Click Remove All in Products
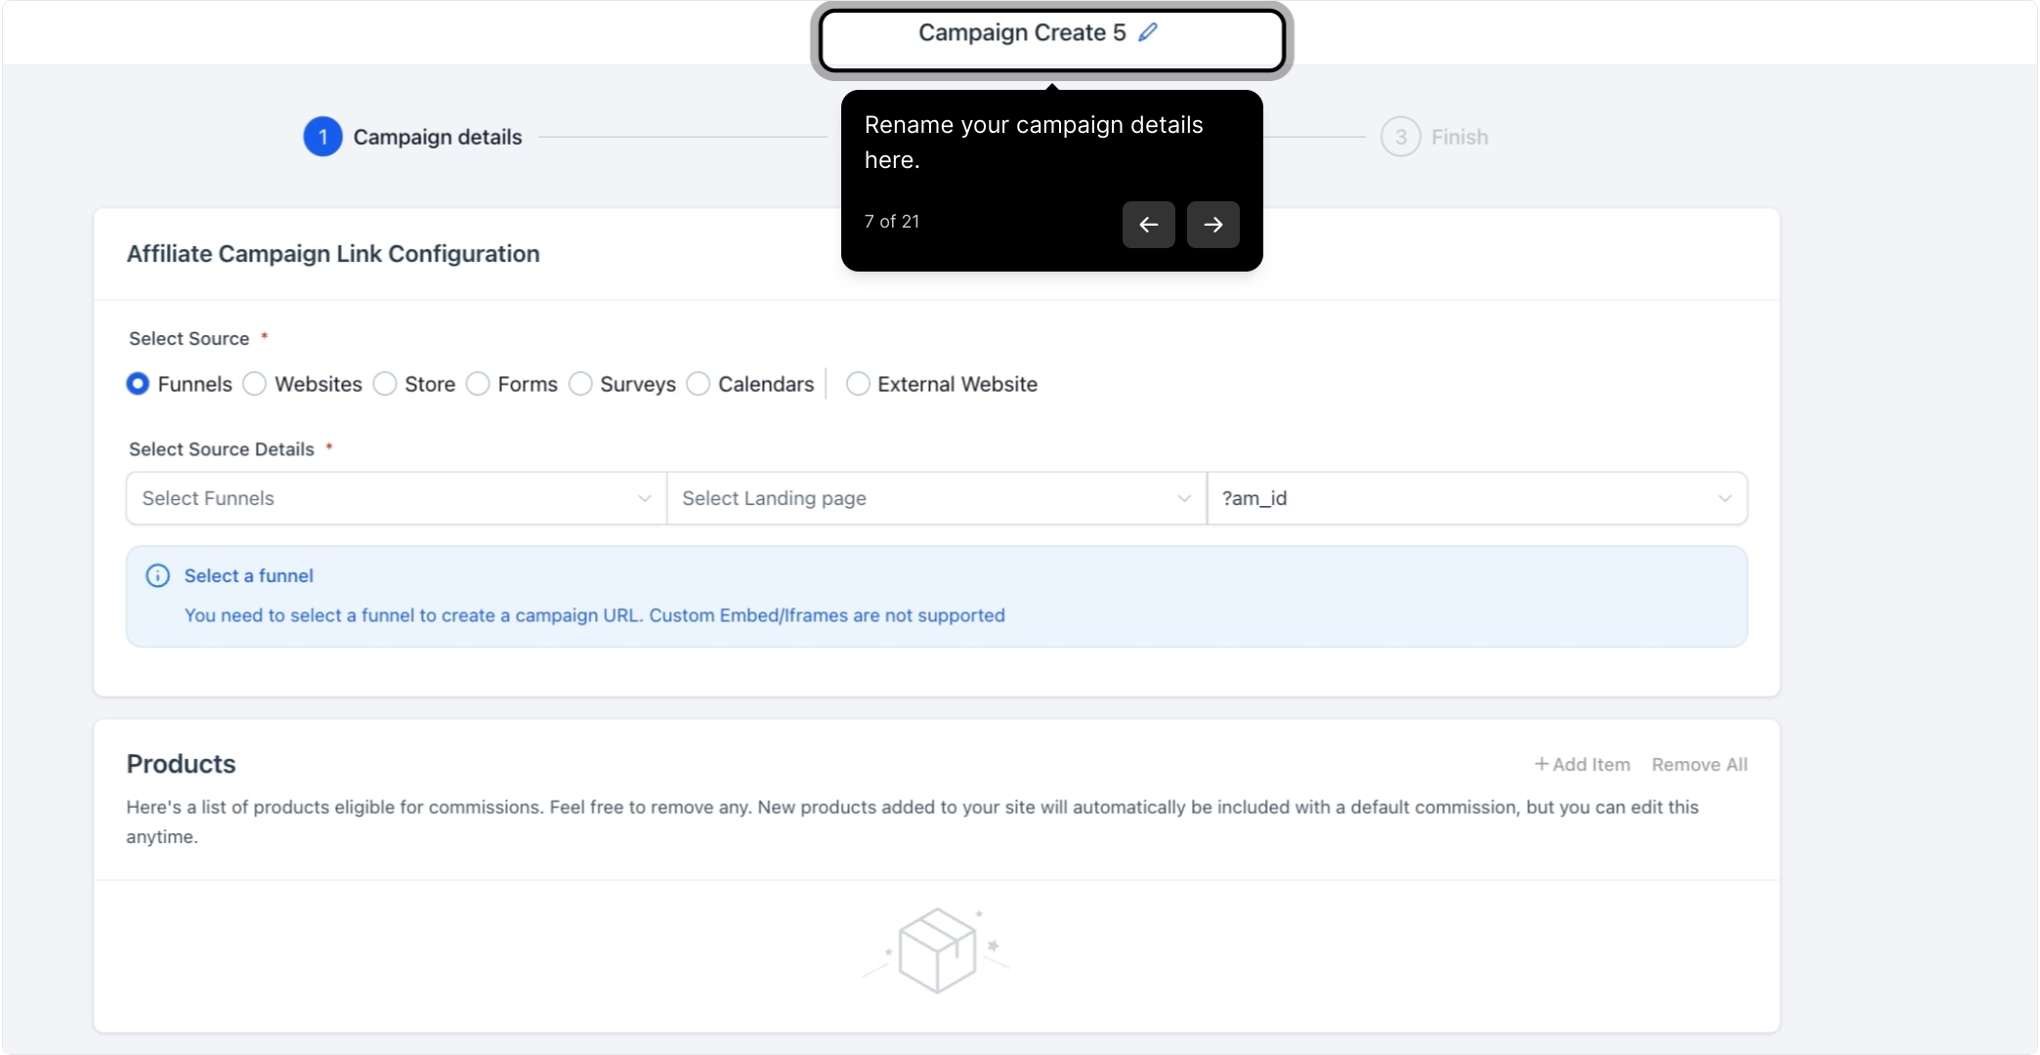Screen dimensions: 2040x1055 point(1699,765)
